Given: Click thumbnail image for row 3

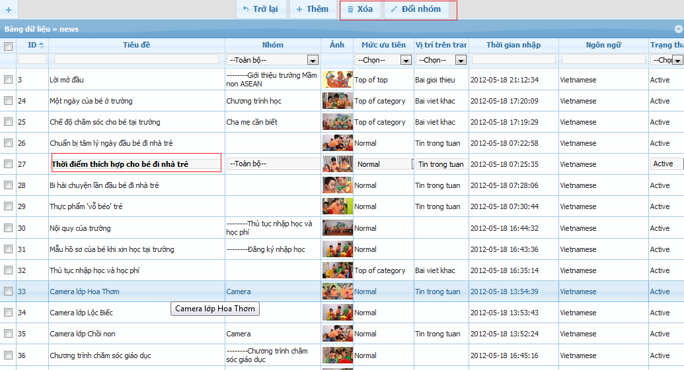Looking at the screenshot, I should (337, 80).
